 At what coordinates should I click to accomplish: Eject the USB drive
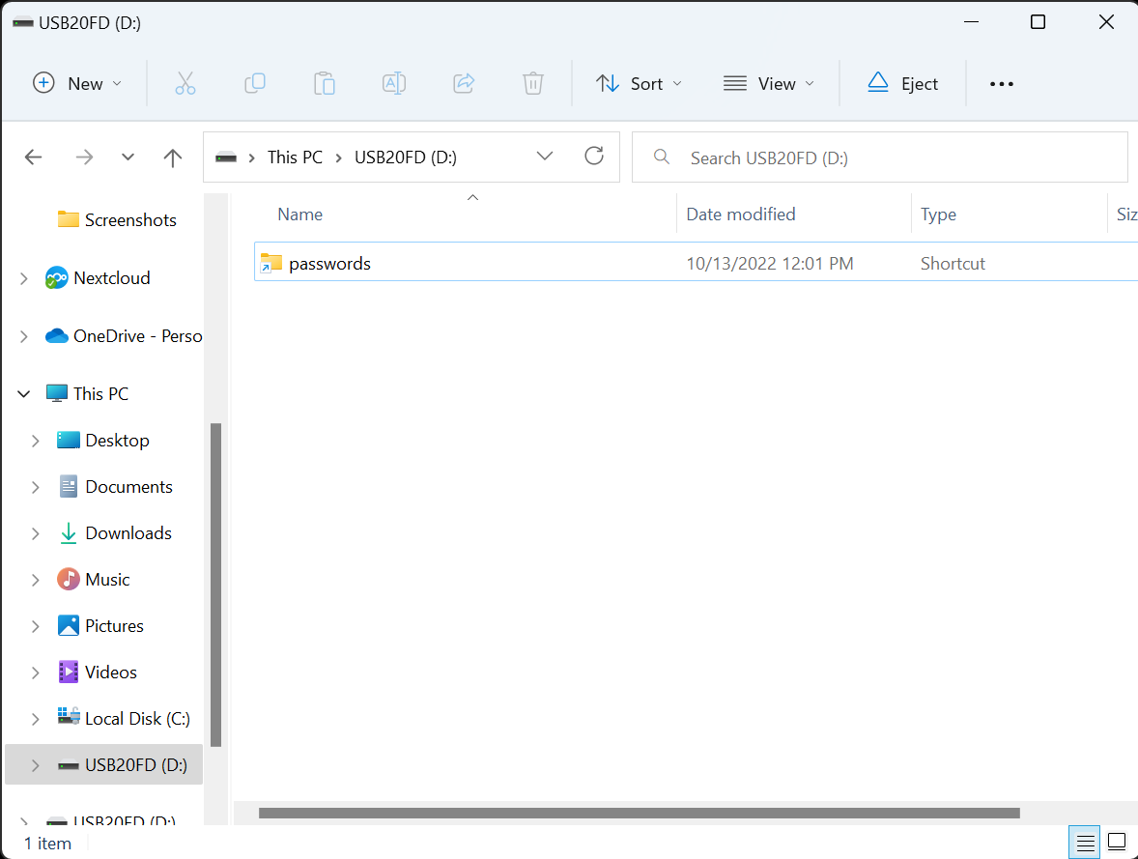tap(902, 84)
